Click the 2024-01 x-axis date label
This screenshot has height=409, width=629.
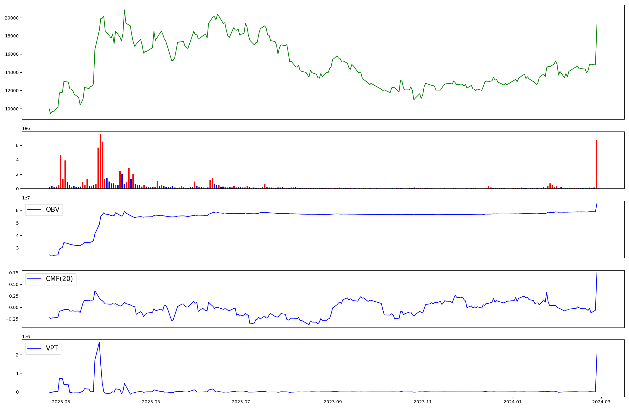click(x=513, y=402)
